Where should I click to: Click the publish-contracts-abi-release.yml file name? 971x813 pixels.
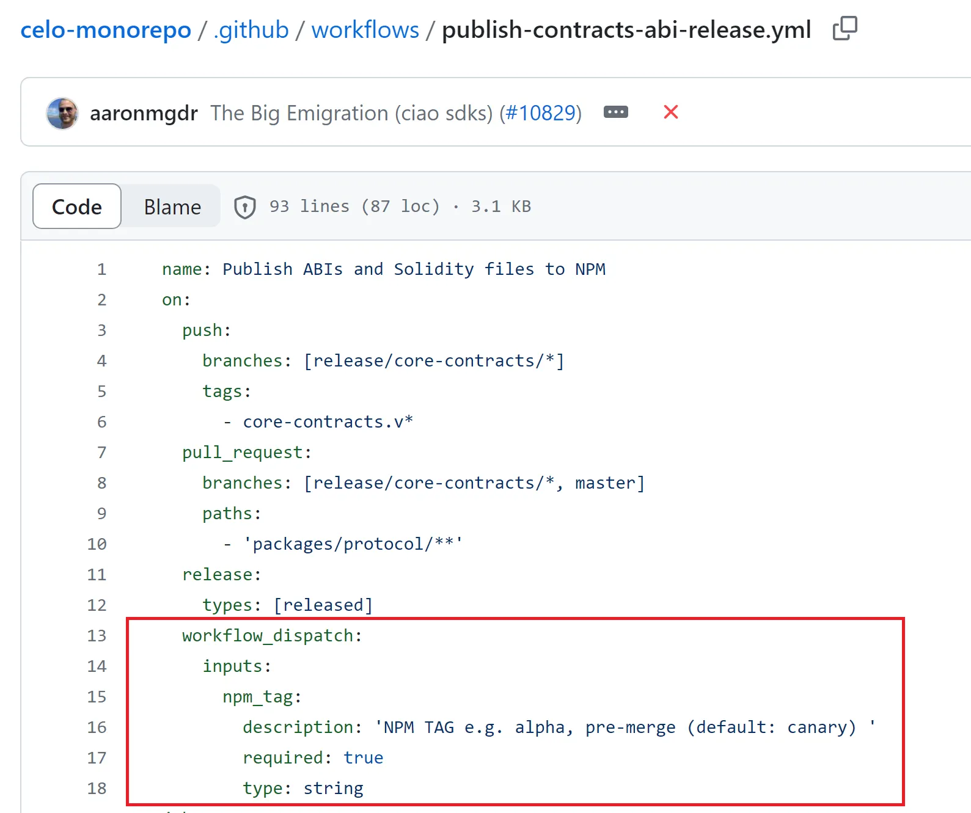click(x=626, y=30)
